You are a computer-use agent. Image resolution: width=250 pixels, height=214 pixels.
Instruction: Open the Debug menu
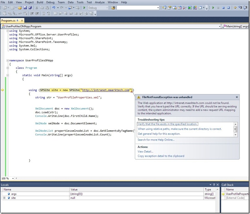50,2
